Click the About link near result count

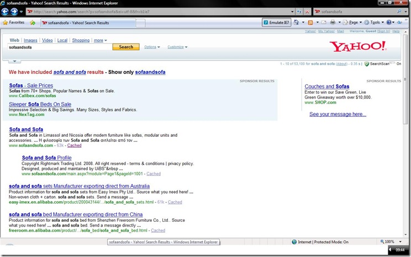(x=341, y=64)
